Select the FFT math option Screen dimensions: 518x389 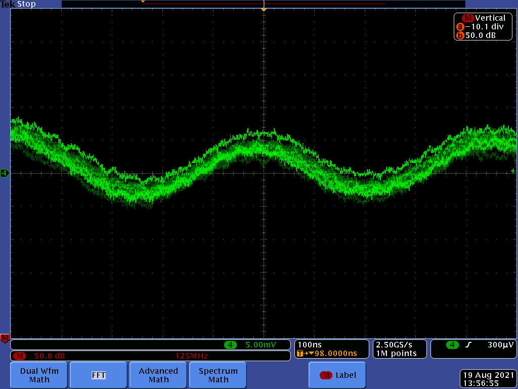[98, 375]
